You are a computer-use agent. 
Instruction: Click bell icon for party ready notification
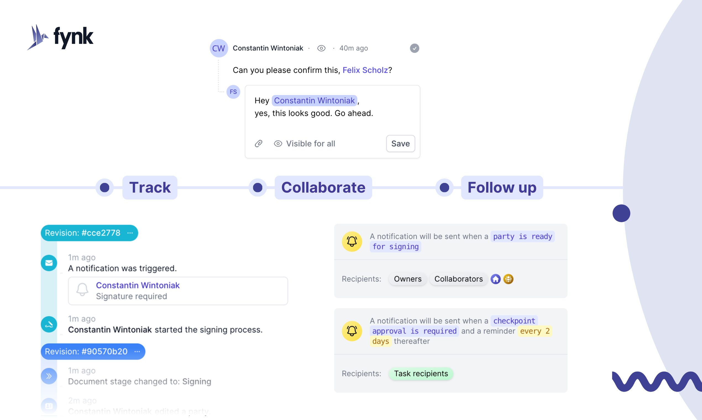click(352, 242)
